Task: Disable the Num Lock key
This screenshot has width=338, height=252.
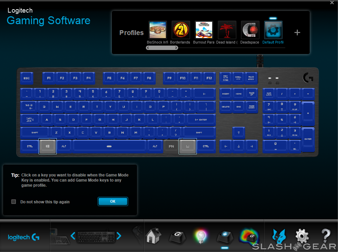Action: tap(269, 94)
